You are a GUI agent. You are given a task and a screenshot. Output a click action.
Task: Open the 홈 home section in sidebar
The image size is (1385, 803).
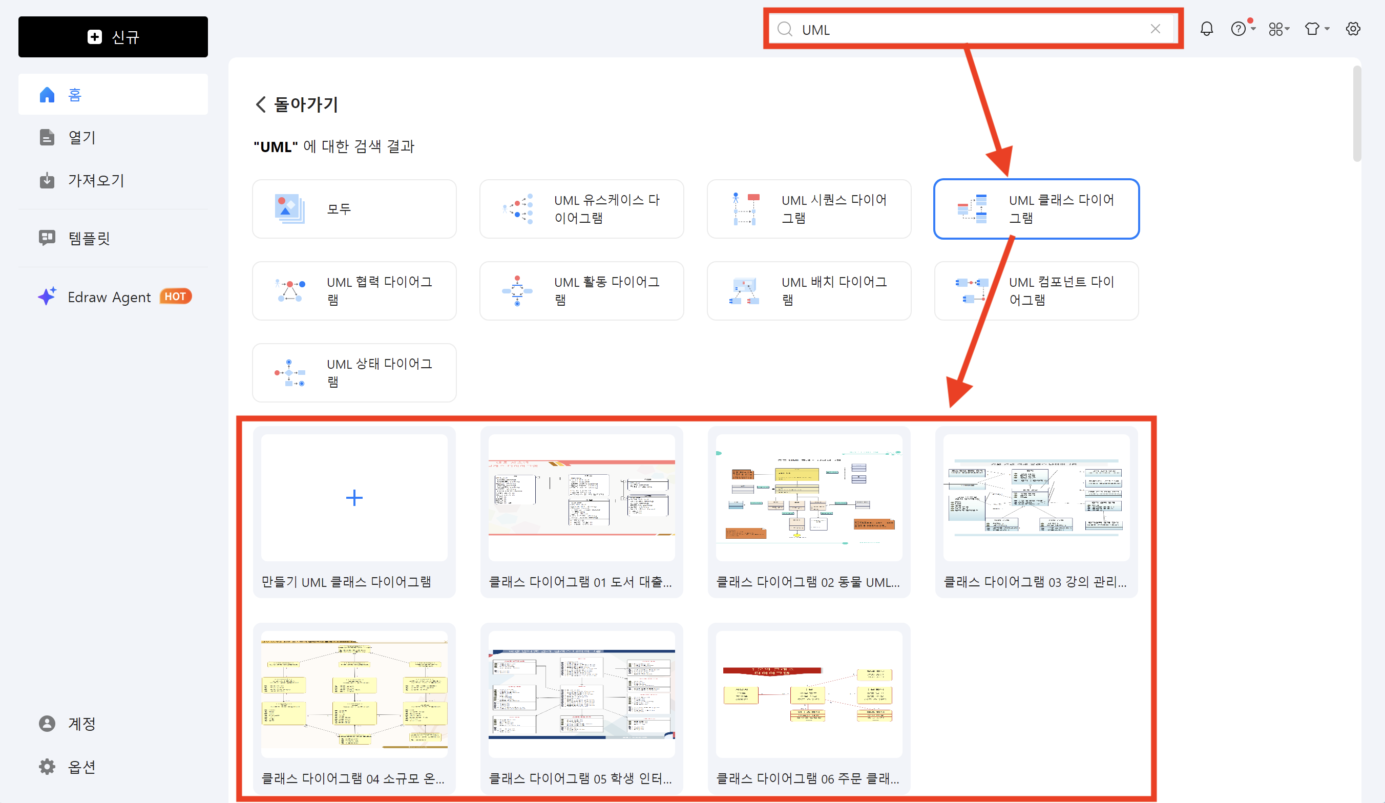coord(74,94)
